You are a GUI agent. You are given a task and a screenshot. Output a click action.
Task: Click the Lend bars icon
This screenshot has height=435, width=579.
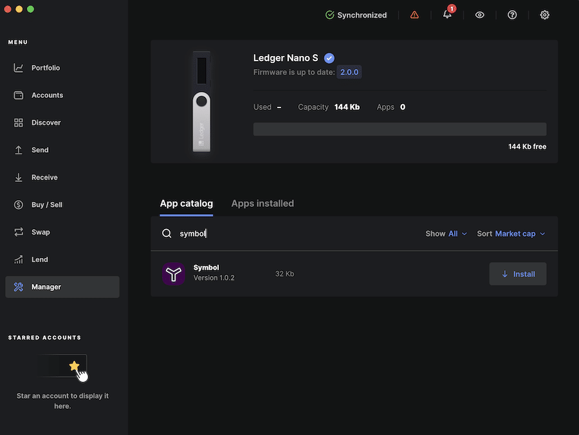pos(19,259)
